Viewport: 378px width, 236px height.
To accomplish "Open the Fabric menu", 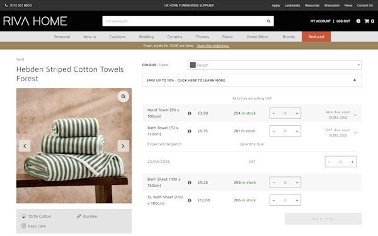I will [x=227, y=37].
